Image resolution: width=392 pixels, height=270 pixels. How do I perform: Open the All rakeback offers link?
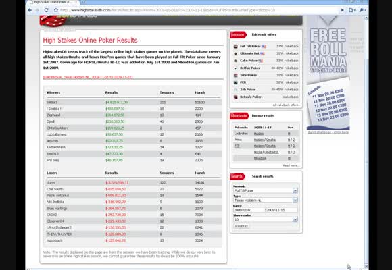286,105
